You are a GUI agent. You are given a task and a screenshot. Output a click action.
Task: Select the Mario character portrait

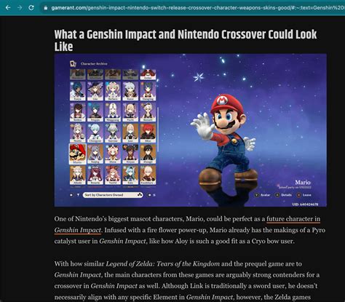(x=78, y=154)
